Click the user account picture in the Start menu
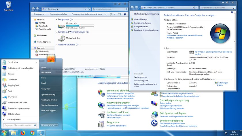 (x=51, y=59)
